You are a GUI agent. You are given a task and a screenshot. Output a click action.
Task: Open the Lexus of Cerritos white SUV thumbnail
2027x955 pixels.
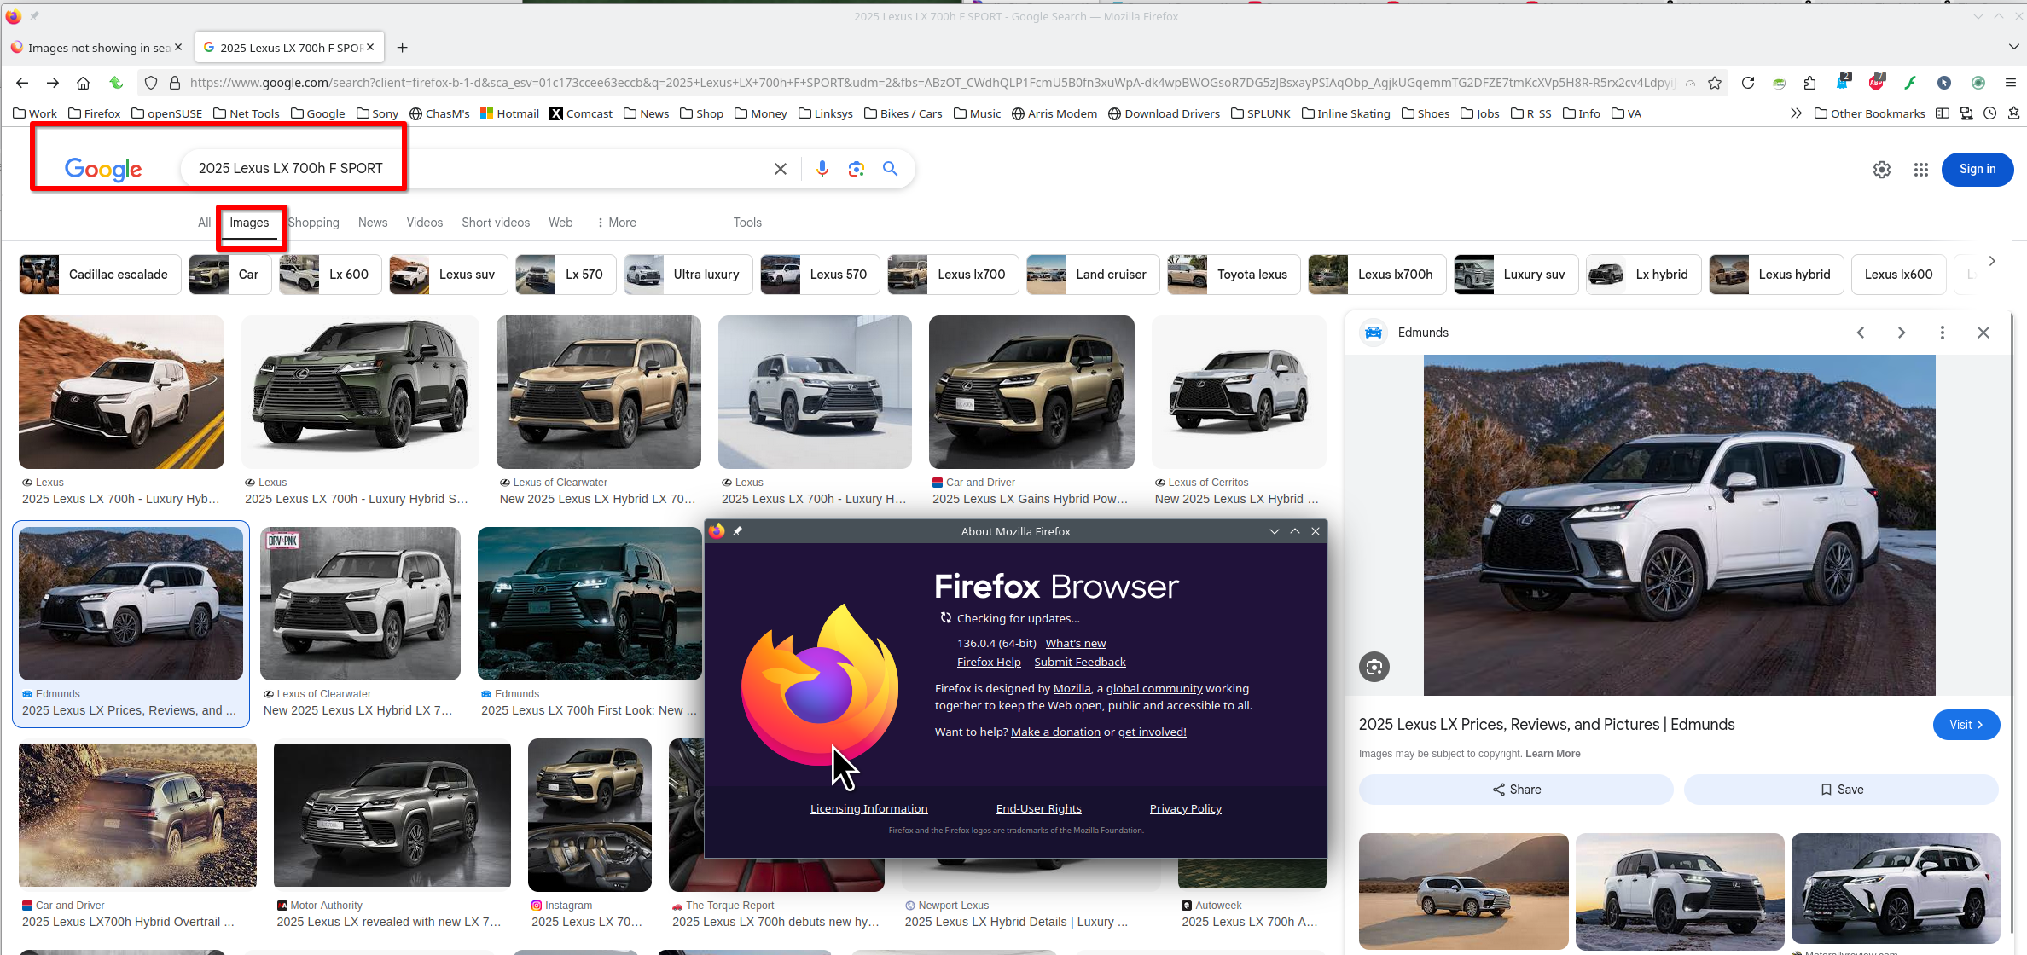[1239, 392]
